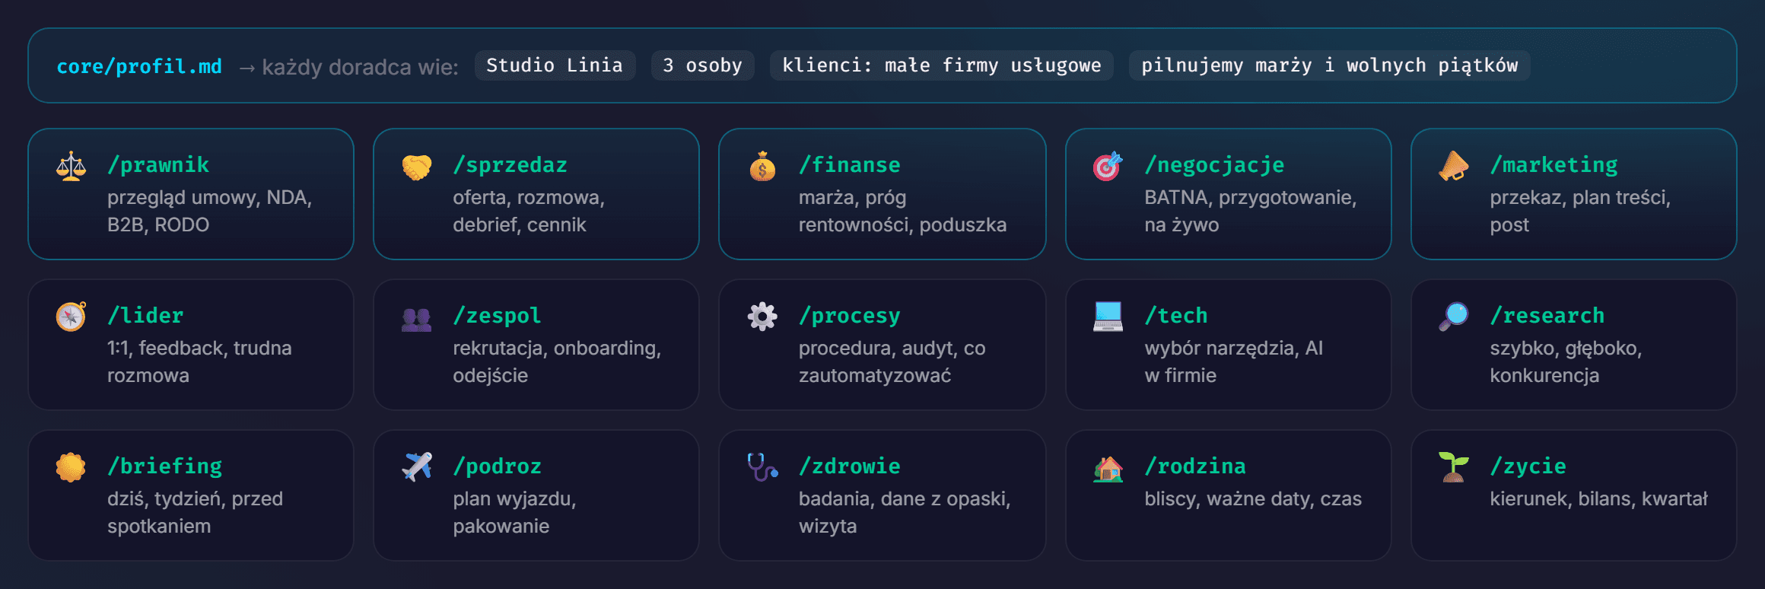Open the /prawnik command title
Image resolution: width=1765 pixels, height=589 pixels.
click(x=158, y=164)
